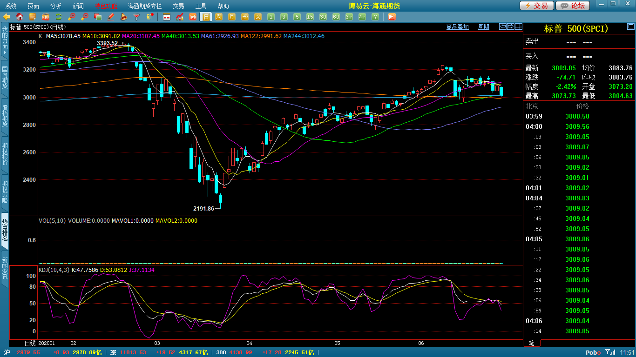Switch to 热点排名 side tab
Image resolution: width=636 pixels, height=357 pixels.
(x=5, y=231)
